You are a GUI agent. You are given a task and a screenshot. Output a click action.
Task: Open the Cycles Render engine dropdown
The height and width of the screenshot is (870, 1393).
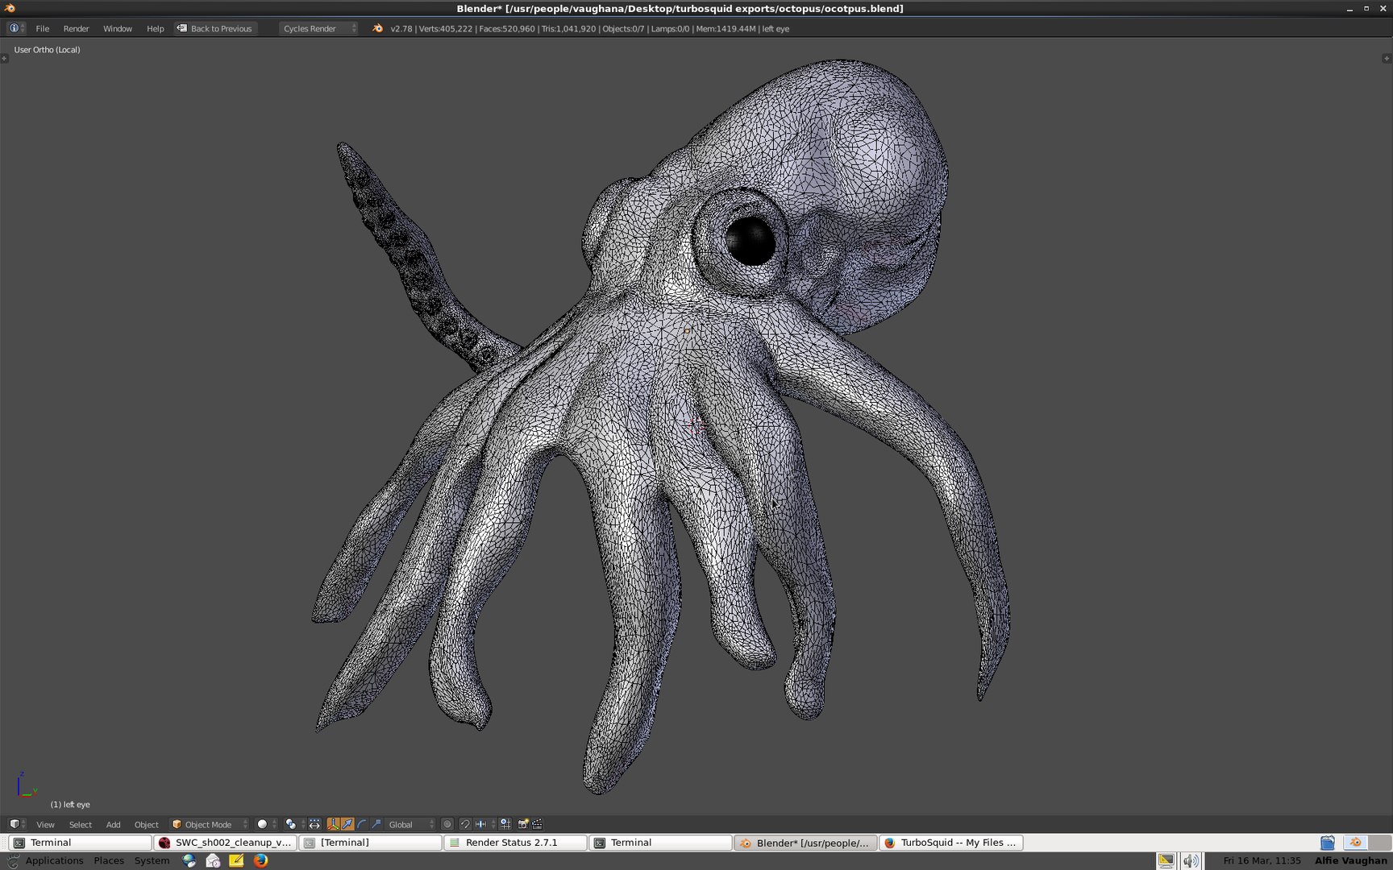tap(318, 28)
